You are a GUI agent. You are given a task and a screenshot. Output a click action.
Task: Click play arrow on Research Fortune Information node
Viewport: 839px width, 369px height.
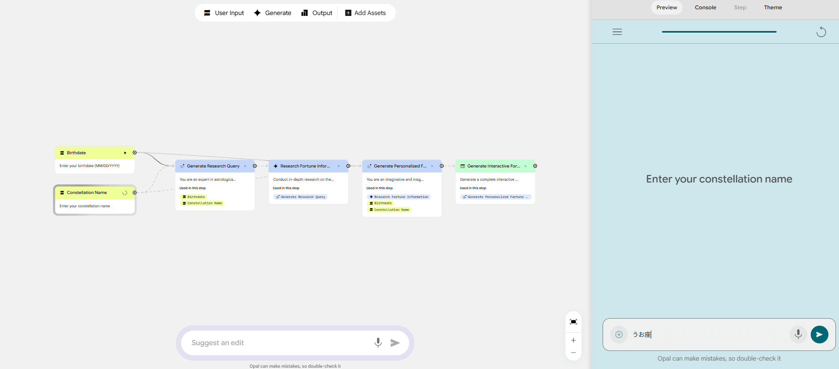click(x=339, y=166)
